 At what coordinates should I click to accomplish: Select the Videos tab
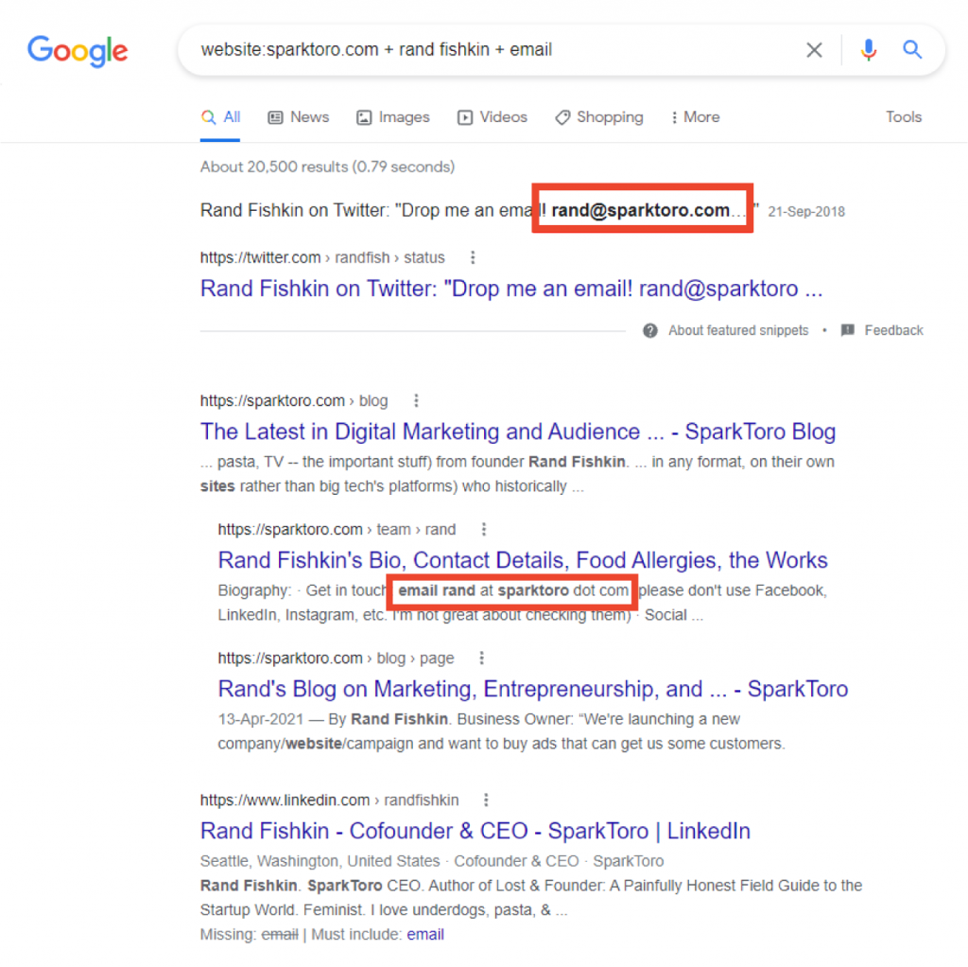click(x=493, y=117)
